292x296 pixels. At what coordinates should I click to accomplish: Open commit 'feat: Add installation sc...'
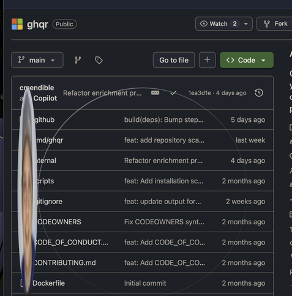[163, 181]
